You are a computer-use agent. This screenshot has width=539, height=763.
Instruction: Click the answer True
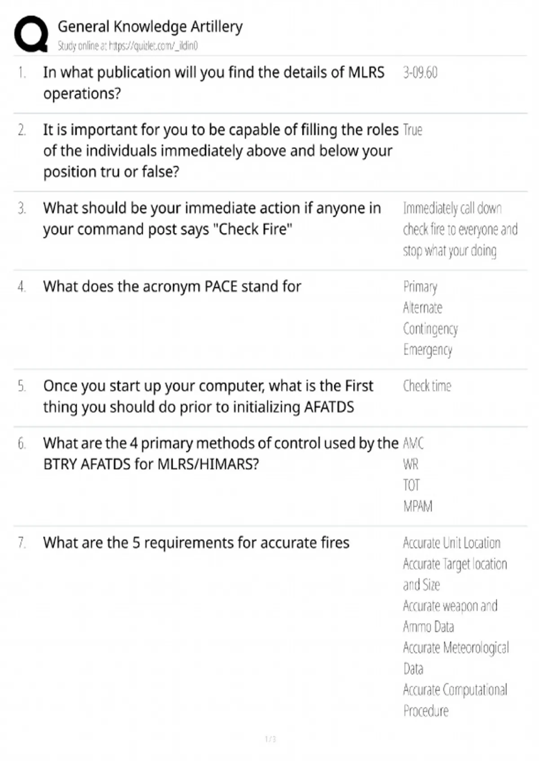coord(412,130)
